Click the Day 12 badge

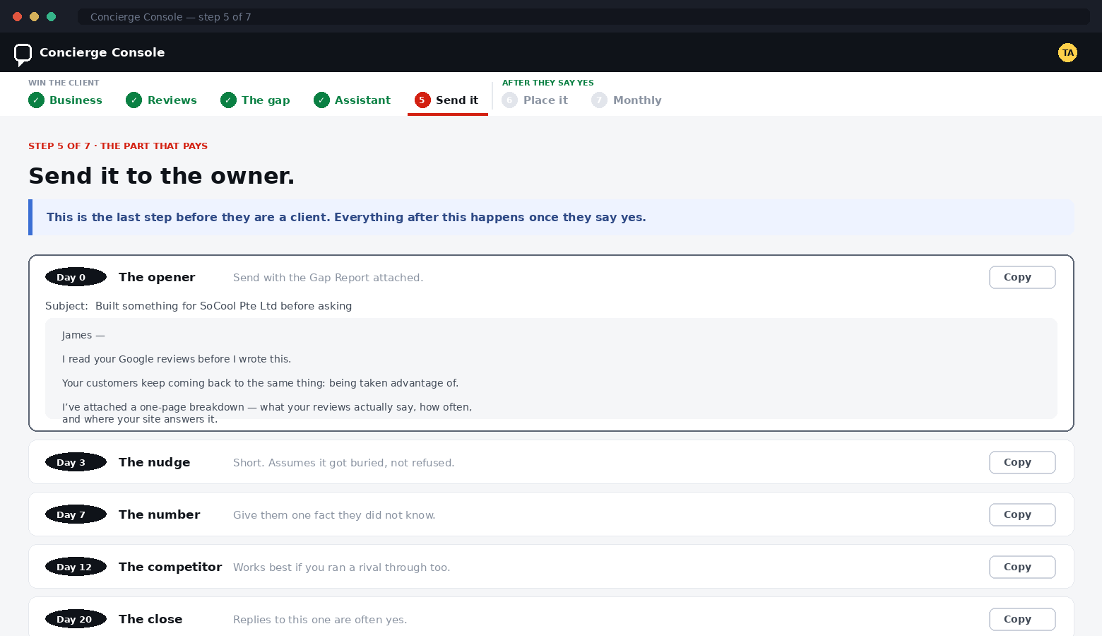coord(76,567)
